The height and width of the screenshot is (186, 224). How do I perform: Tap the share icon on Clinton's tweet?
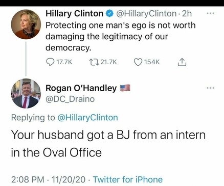coord(182,62)
